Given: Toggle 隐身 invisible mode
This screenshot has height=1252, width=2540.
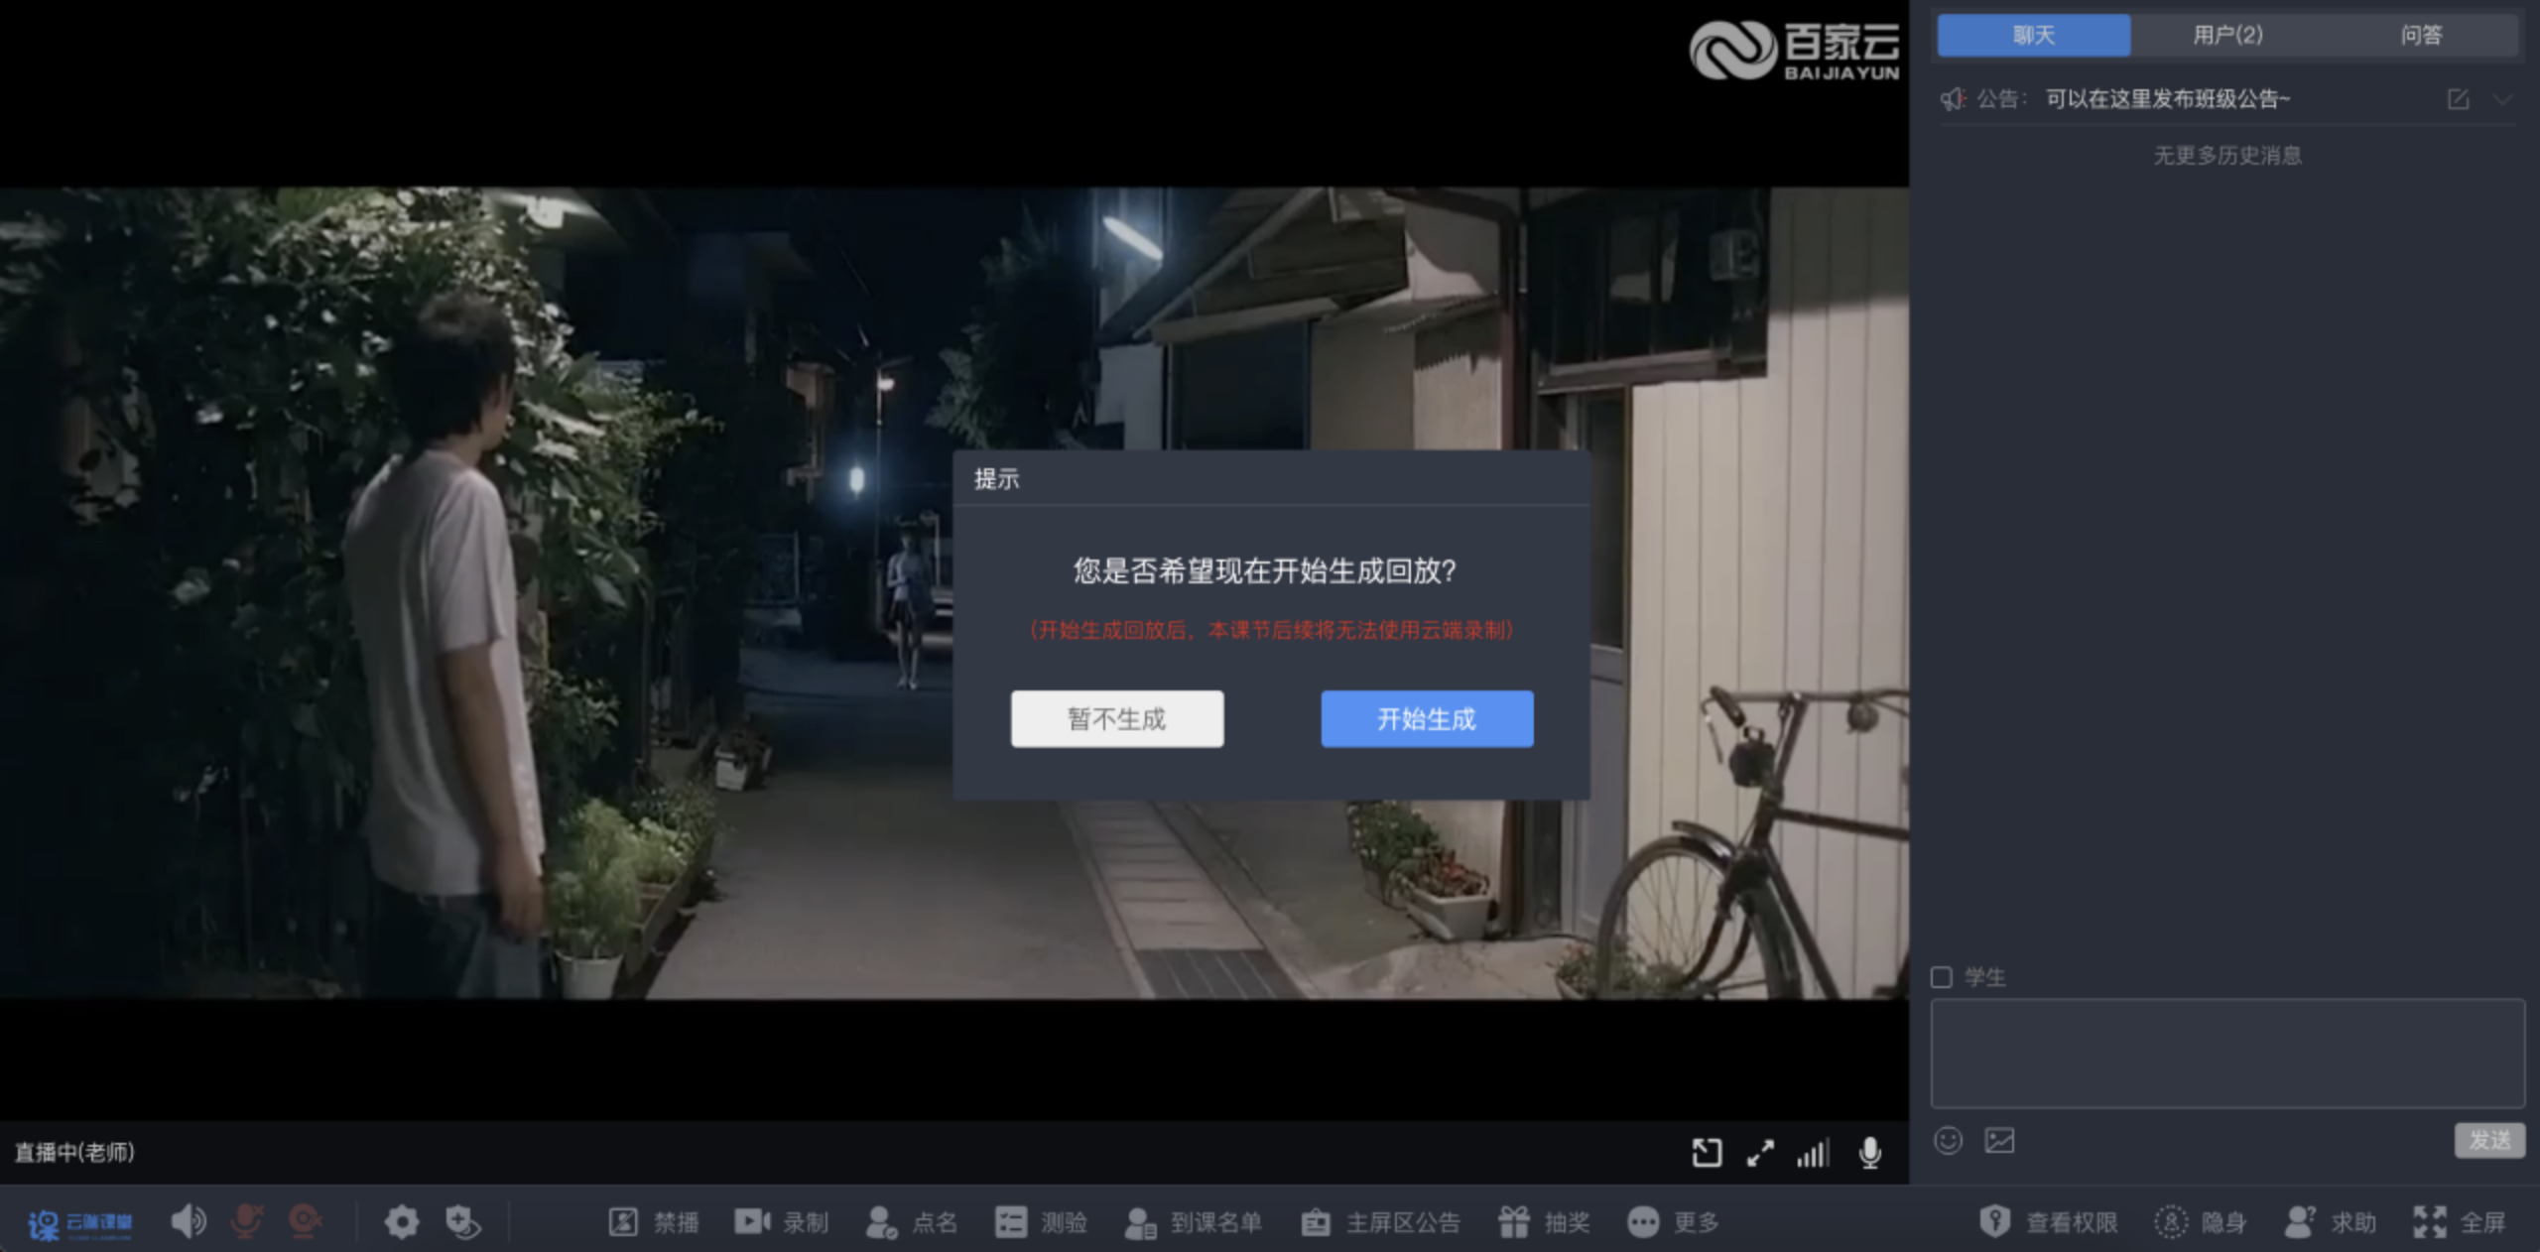Looking at the screenshot, I should (x=2200, y=1222).
